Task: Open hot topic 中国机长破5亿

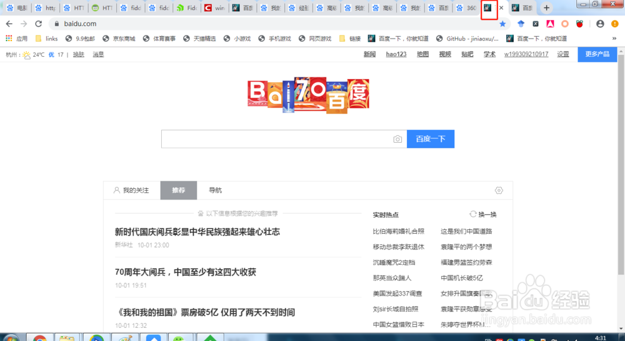Action: tap(462, 278)
